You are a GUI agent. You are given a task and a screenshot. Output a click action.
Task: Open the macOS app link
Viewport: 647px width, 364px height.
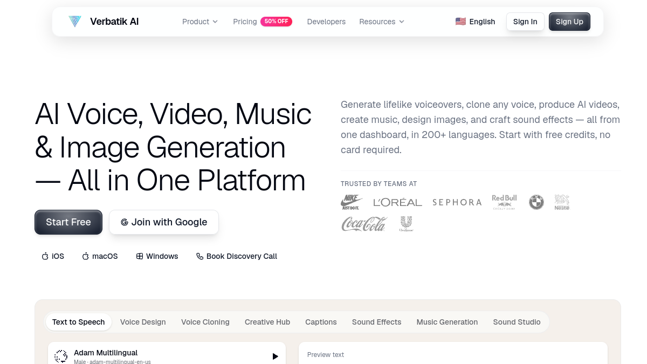pyautogui.click(x=100, y=256)
